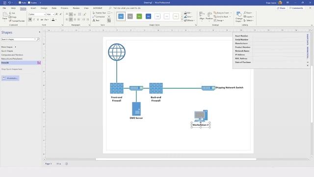Open the shape Fill dropdown
The width and height of the screenshot is (314, 177).
187,13
